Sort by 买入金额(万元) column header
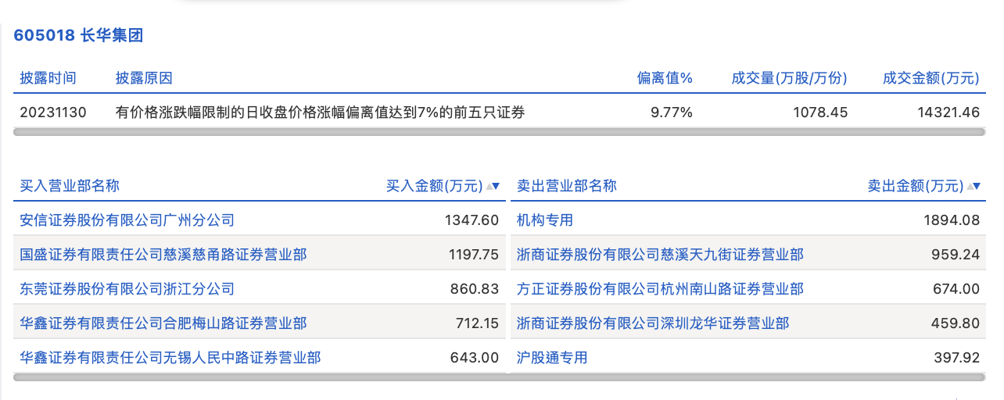Image resolution: width=1004 pixels, height=400 pixels. pos(435,186)
